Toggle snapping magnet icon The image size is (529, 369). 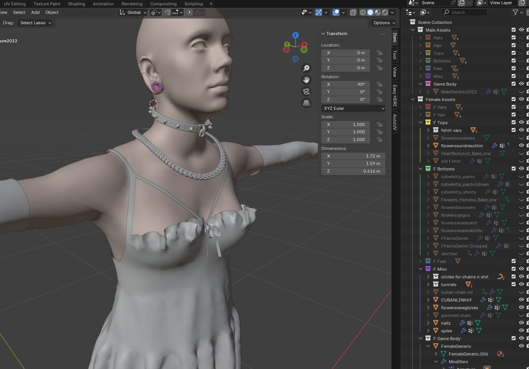tap(168, 12)
